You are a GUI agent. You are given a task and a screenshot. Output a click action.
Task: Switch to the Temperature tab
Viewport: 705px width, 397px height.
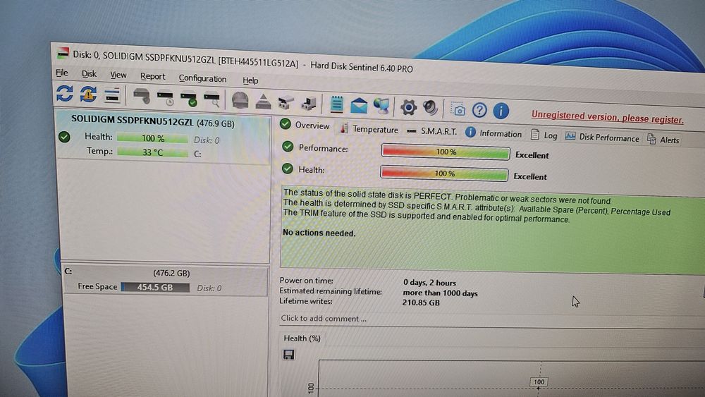(369, 129)
